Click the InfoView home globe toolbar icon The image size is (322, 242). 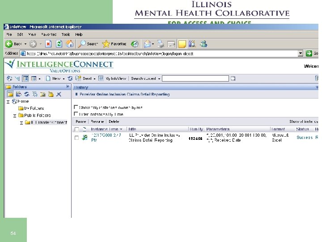pos(9,78)
